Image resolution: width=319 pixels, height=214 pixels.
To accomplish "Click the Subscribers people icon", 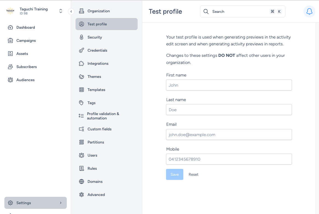I will pos(10,67).
